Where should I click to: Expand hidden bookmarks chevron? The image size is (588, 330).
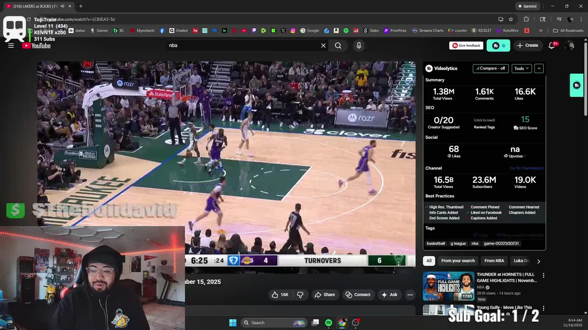click(x=541, y=31)
